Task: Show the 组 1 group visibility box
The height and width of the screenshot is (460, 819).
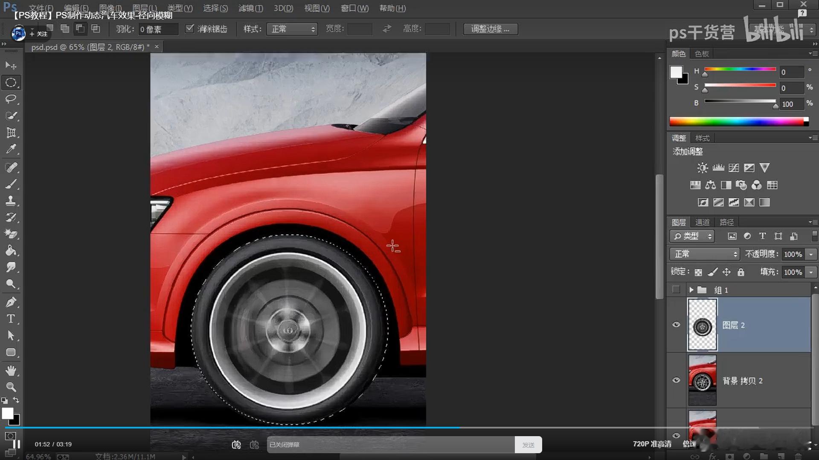Action: pos(676,290)
